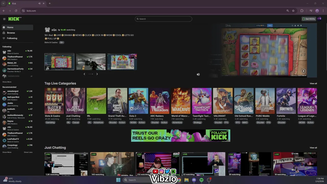Open NoExpertBut in Recommended list
The height and width of the screenshot is (184, 327).
point(17,98)
